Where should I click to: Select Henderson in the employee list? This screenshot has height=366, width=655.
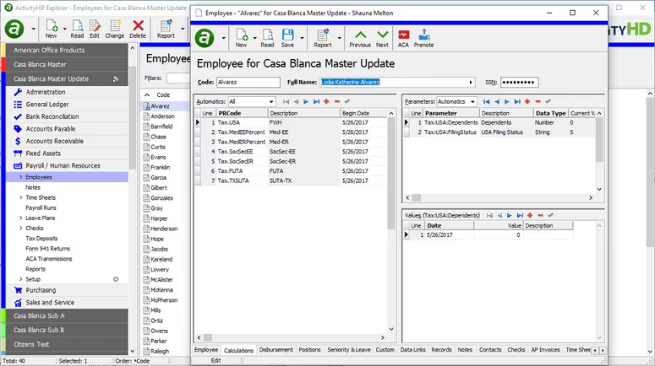[164, 229]
